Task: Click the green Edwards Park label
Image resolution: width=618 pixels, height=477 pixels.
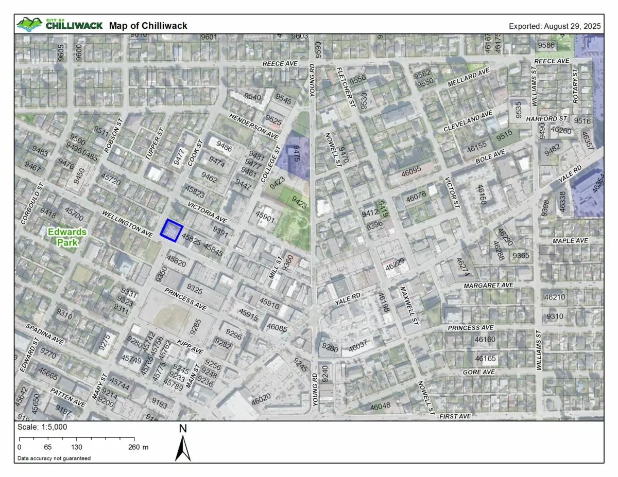Action: (67, 237)
